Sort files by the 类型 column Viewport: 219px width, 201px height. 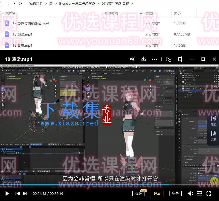150,13
